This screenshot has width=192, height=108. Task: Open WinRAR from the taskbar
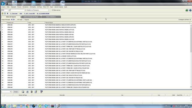click(x=52, y=106)
